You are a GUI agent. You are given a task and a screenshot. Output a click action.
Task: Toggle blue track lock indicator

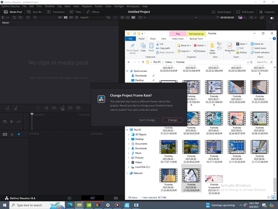click(19, 134)
